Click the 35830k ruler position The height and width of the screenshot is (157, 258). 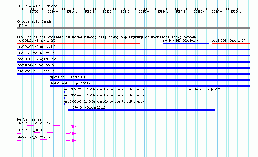108,12
